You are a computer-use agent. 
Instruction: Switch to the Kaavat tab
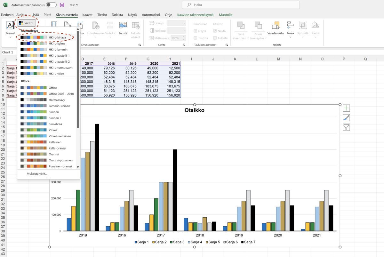[87, 15]
